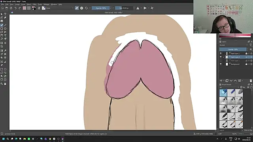Adjust the brush Size slider

124,8
